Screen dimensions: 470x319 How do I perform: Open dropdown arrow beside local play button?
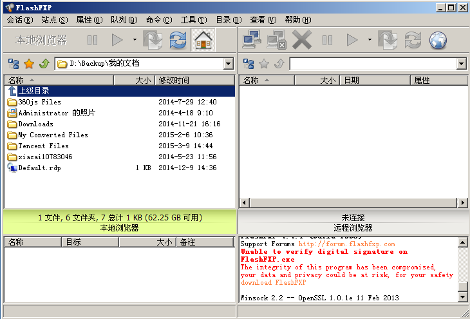[135, 39]
